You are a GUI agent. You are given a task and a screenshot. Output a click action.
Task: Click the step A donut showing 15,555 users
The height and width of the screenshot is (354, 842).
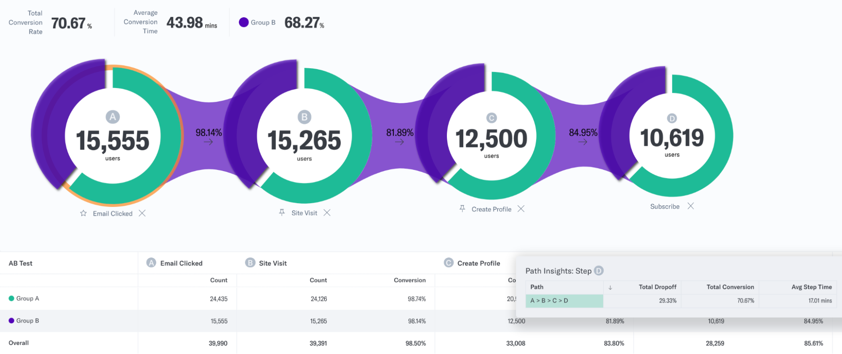click(x=112, y=134)
